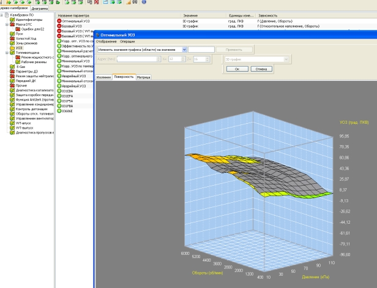Select the Прочие item in the tree
This screenshot has width=377, height=288.
(x=22, y=85)
